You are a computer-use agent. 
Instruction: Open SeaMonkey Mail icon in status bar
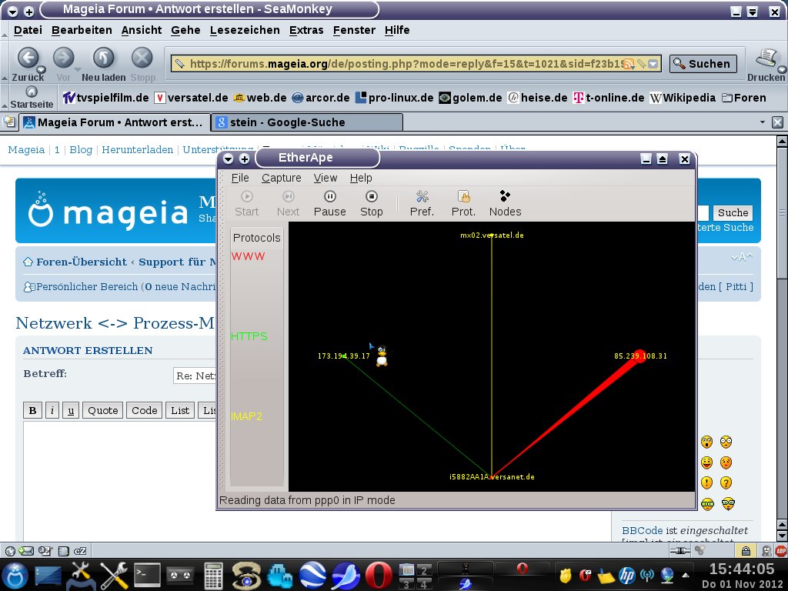pos(27,551)
